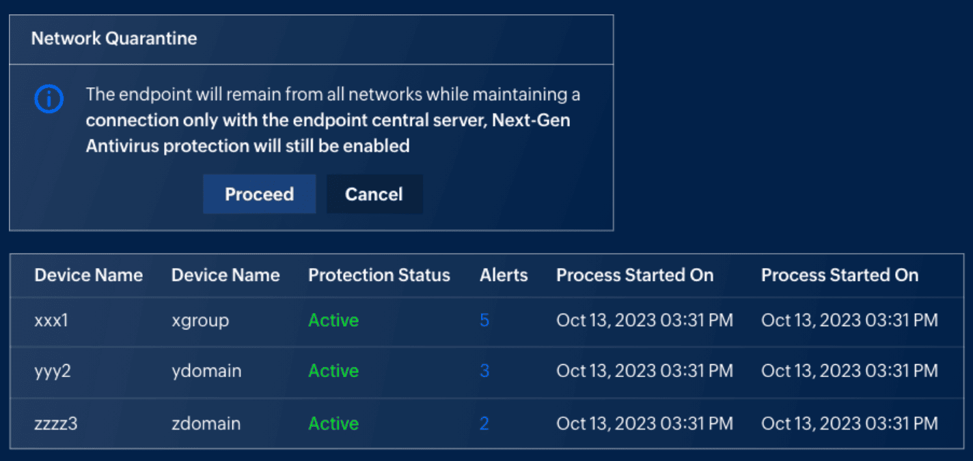Cancel the Network Quarantine dialog
This screenshot has height=461, width=973.
(x=374, y=194)
